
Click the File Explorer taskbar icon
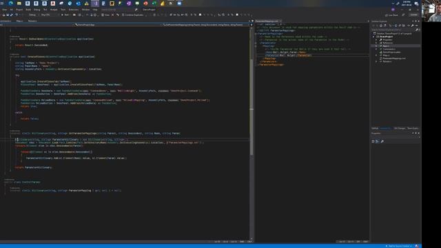point(19,3)
